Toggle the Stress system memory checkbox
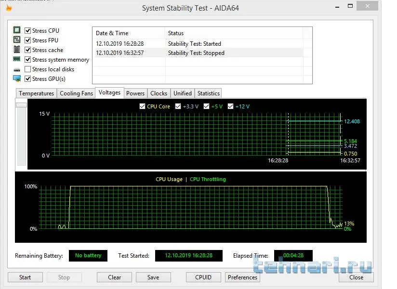Screen dimensions: 397x289 tap(27, 59)
